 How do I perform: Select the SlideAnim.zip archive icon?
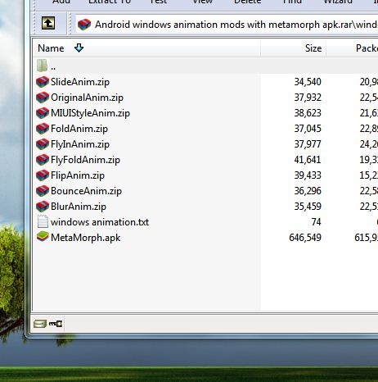coord(43,82)
